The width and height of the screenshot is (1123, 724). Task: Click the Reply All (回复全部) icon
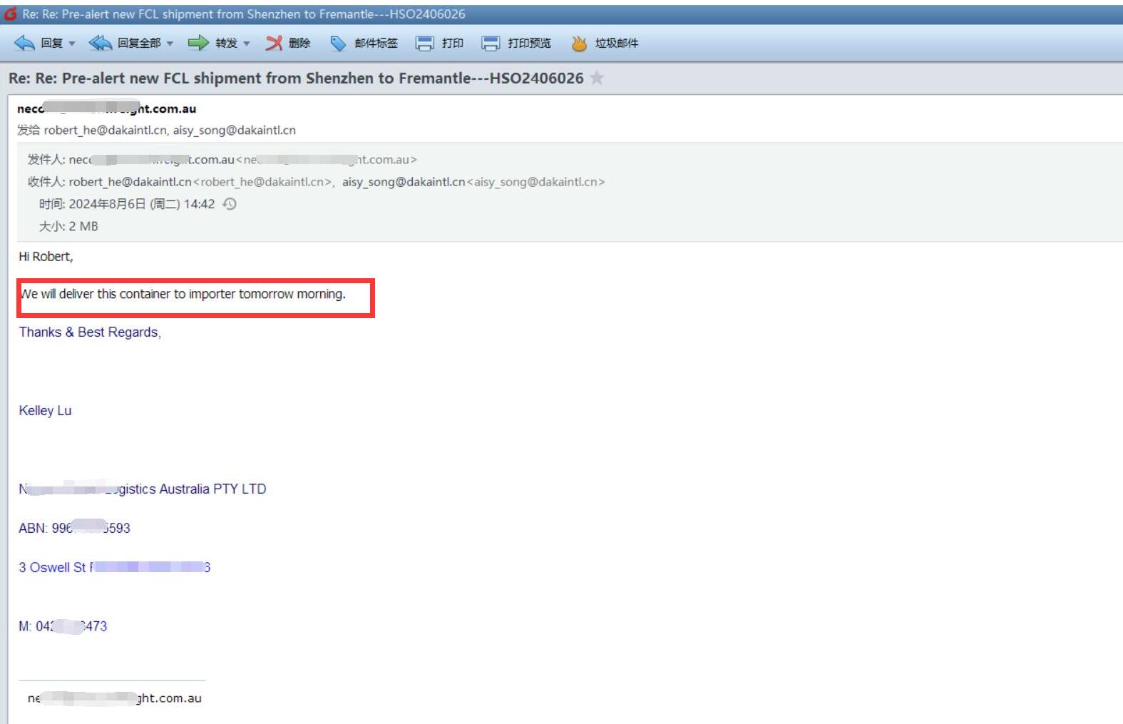coord(101,44)
